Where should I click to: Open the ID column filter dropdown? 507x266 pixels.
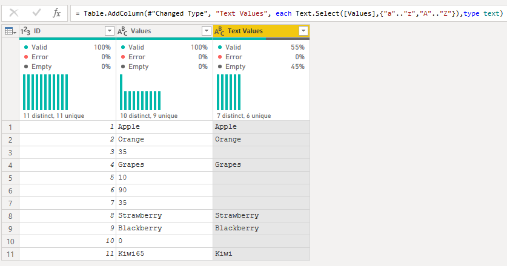click(x=109, y=31)
